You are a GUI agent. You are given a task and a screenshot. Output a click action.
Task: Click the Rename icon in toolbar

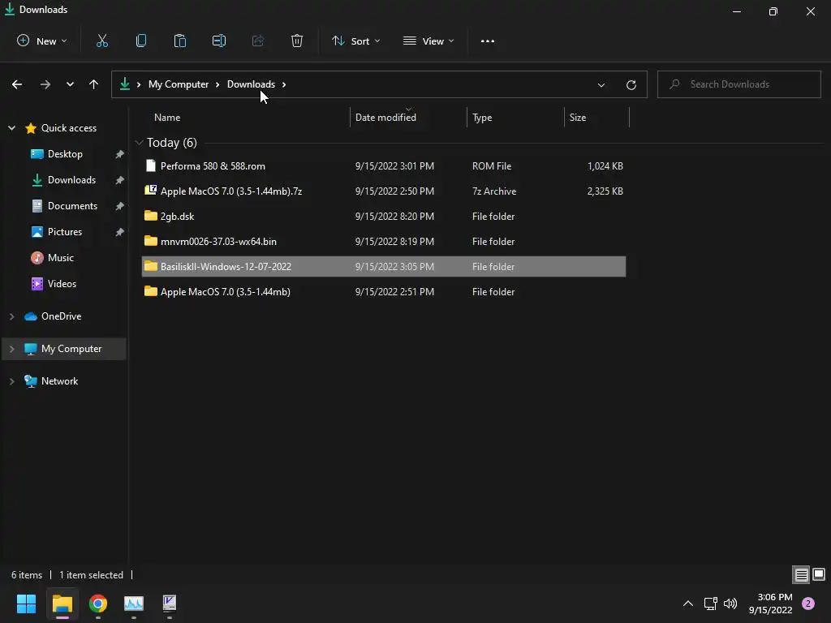click(219, 41)
